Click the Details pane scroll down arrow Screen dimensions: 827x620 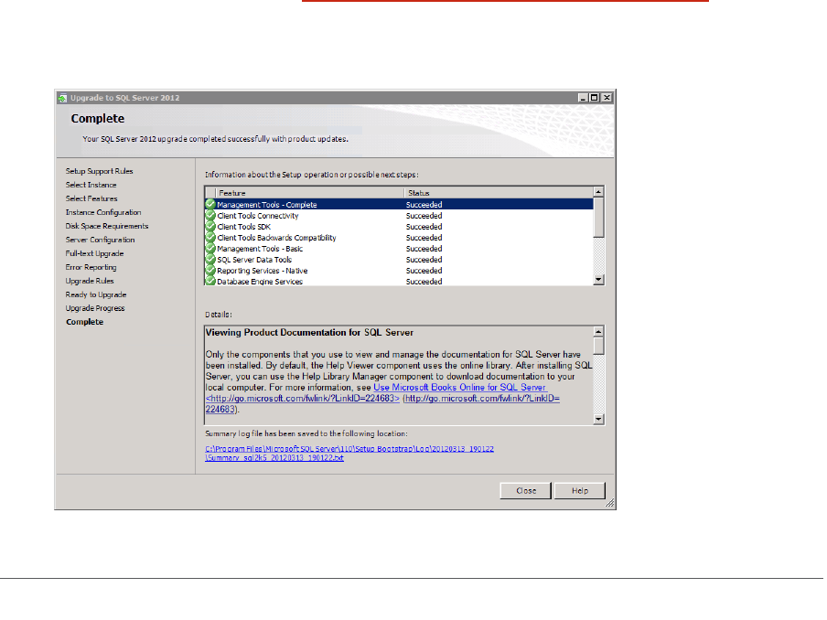coord(598,419)
